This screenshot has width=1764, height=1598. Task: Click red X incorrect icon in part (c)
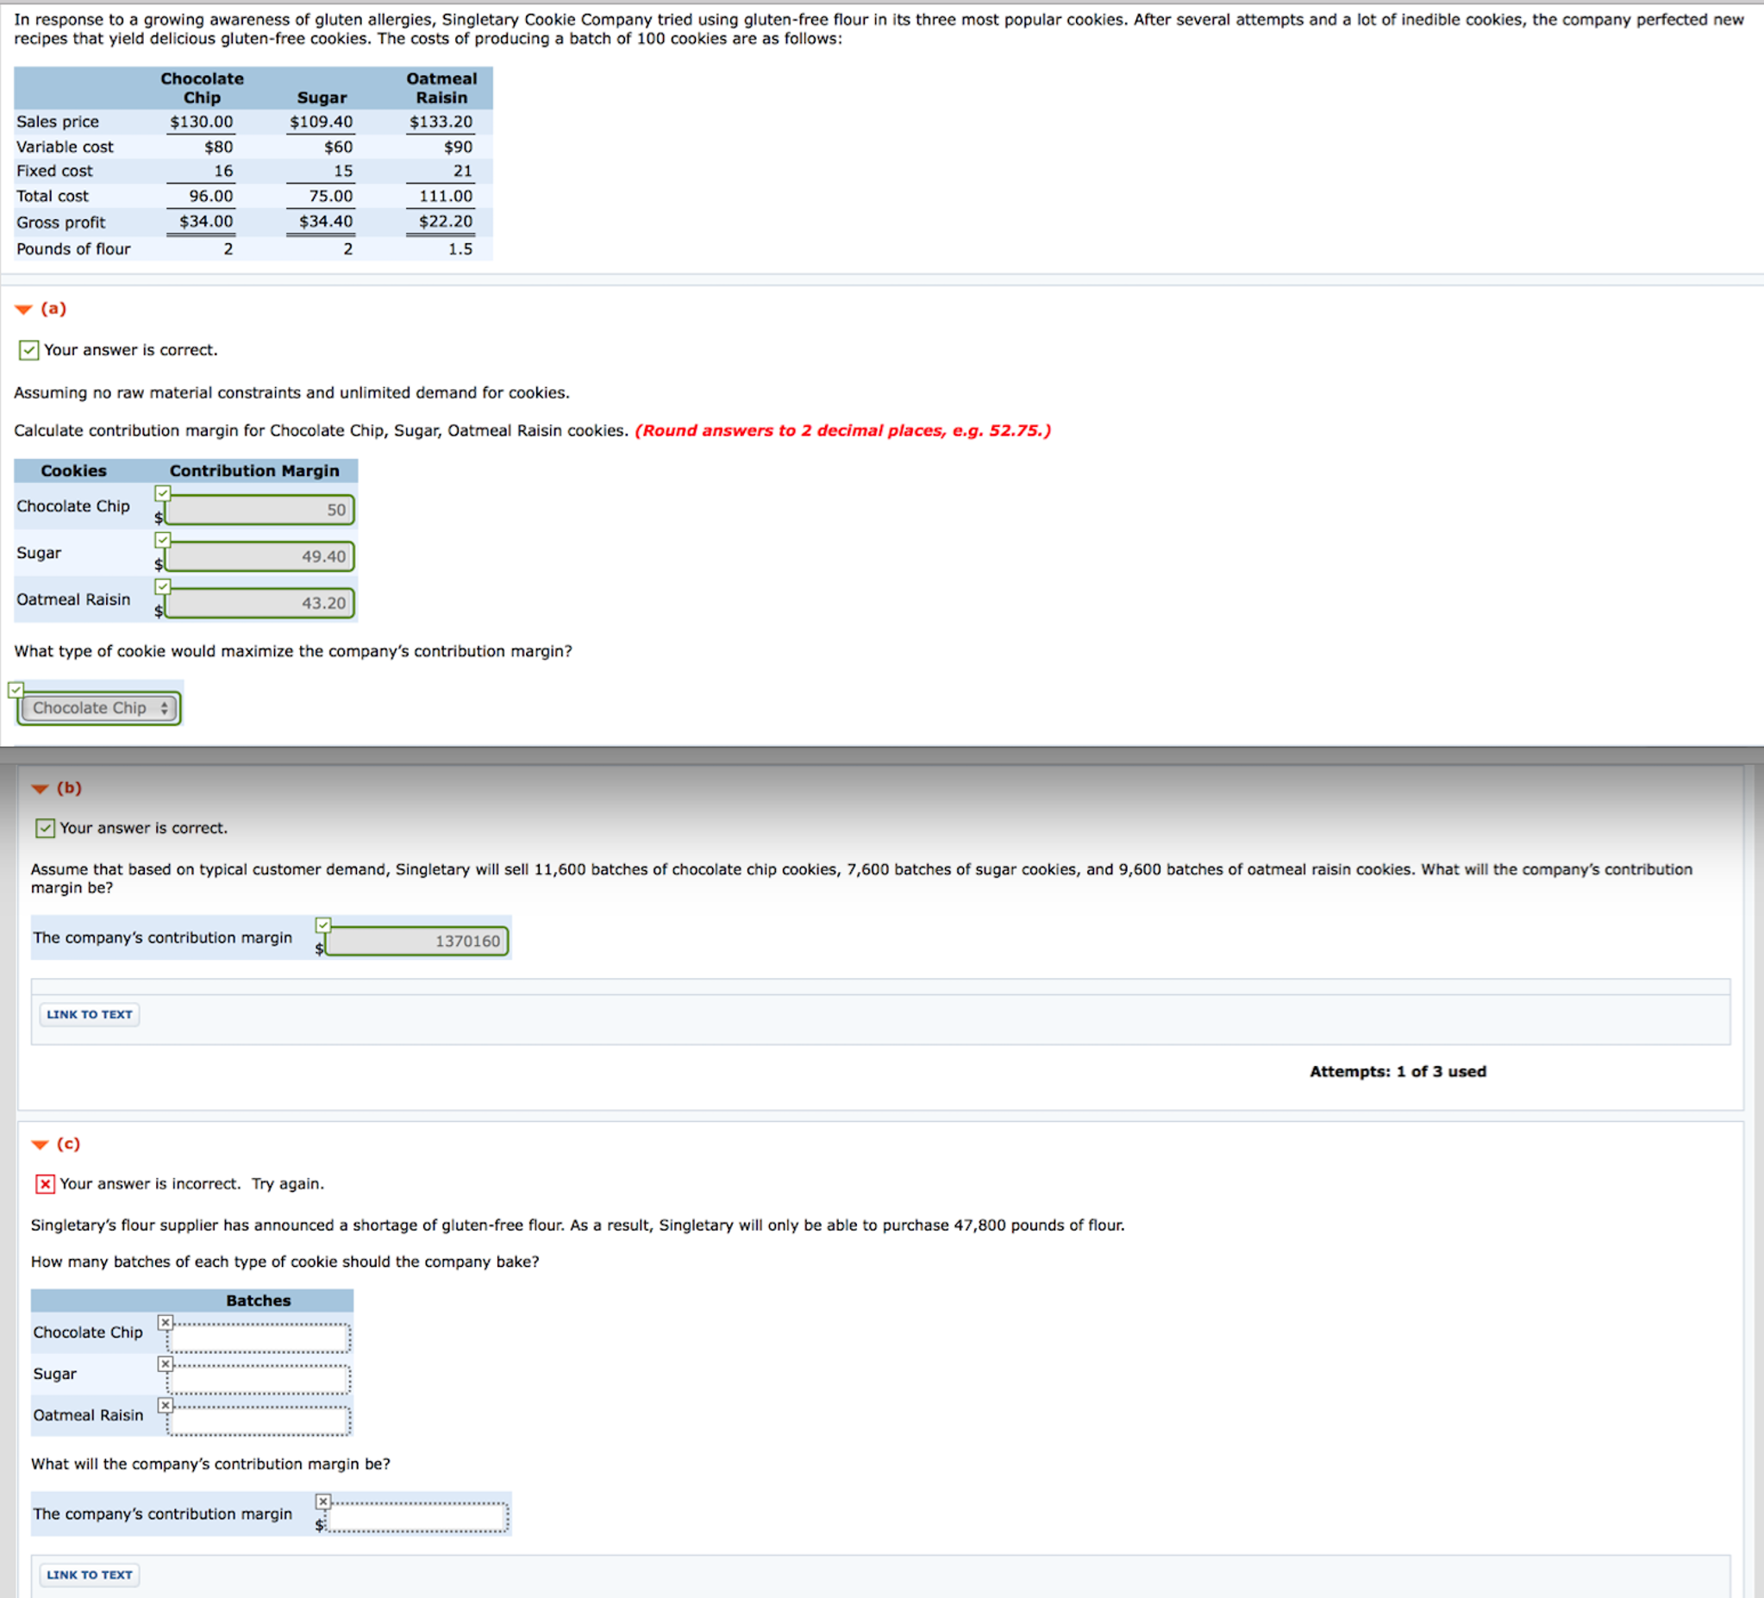[x=45, y=1184]
